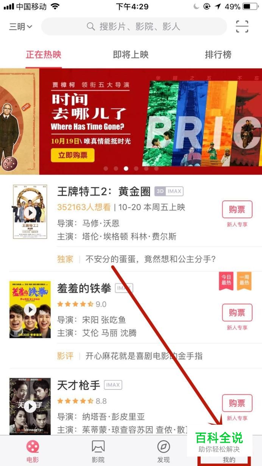Tap 购票 for 羞羞的铁拳
This screenshot has width=262, height=466.
237,313
